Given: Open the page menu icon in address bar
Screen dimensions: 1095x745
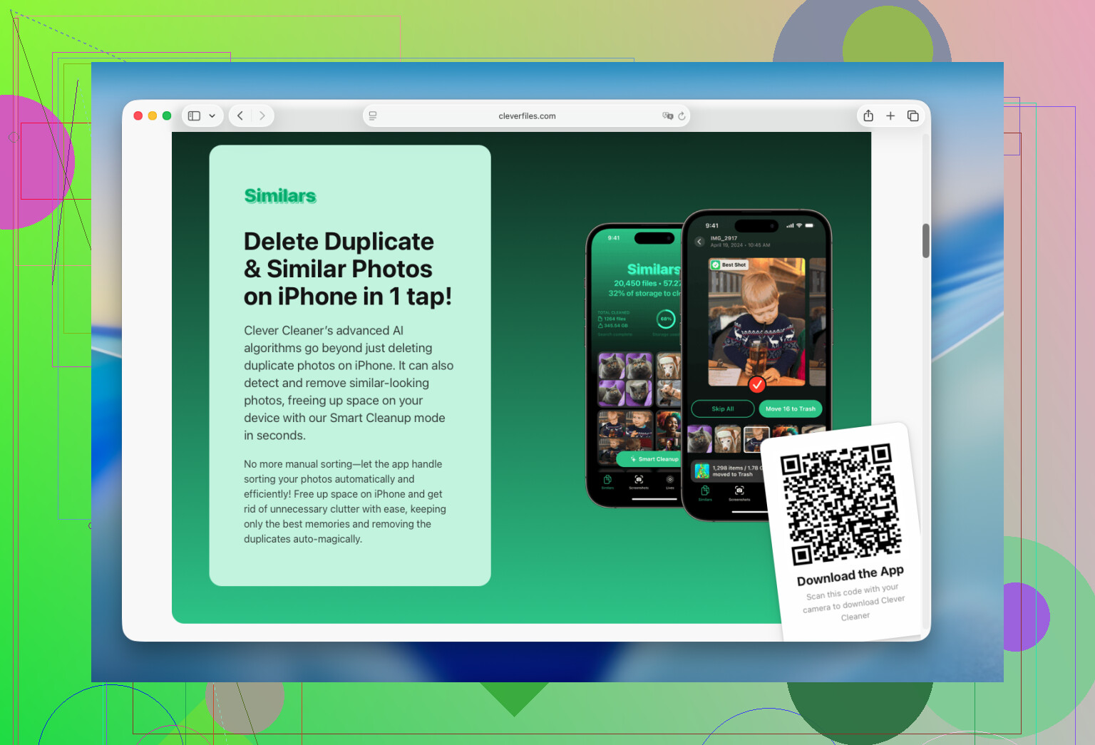Looking at the screenshot, I should click(373, 115).
